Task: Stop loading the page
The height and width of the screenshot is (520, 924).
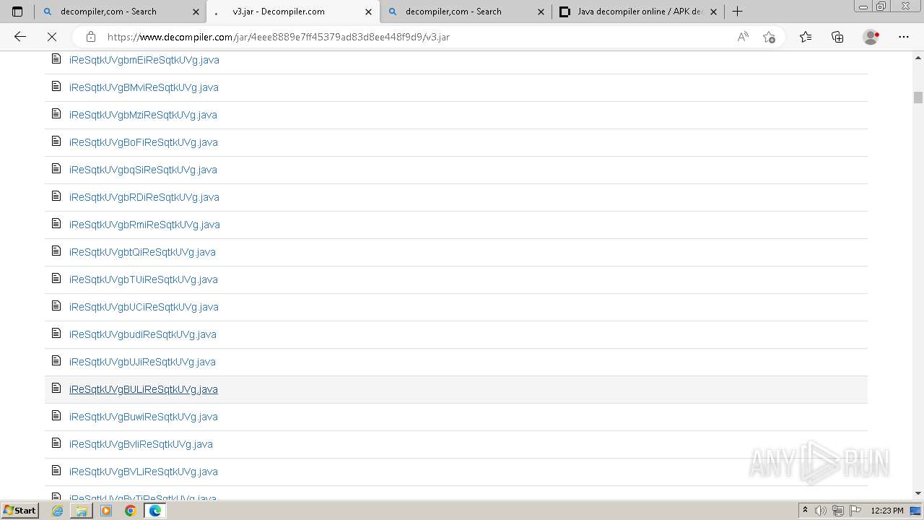Action: 52,37
